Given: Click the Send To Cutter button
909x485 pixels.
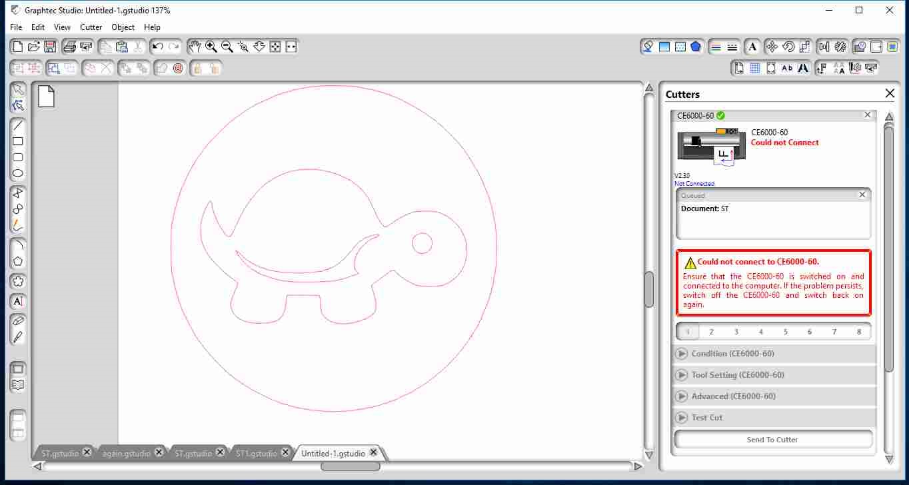Looking at the screenshot, I should pyautogui.click(x=773, y=440).
